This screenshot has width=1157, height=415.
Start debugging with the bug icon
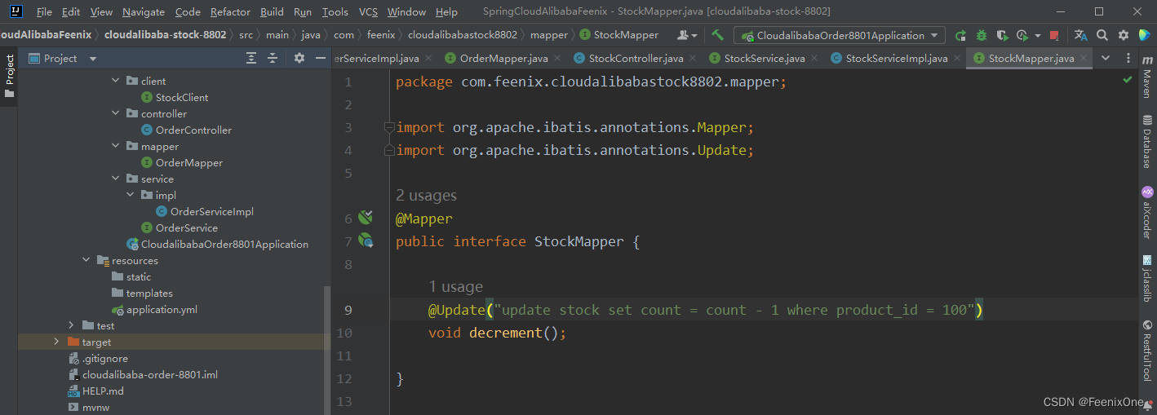tap(982, 35)
